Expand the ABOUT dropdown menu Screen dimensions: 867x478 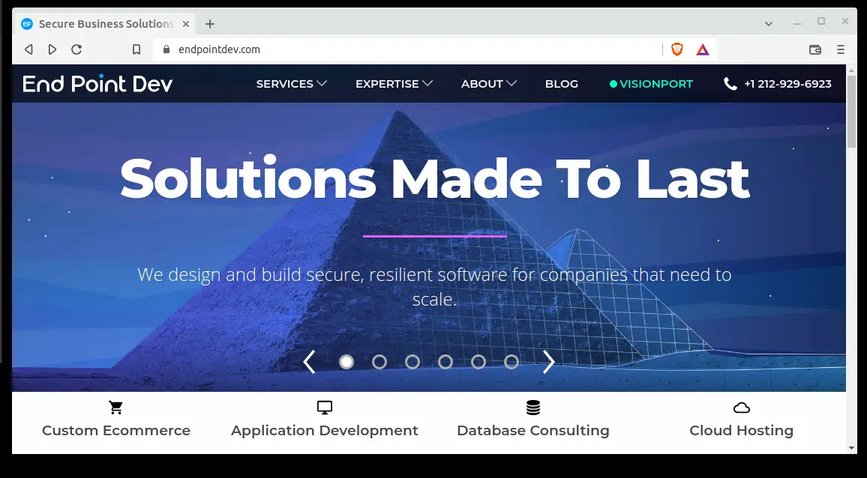coord(489,84)
